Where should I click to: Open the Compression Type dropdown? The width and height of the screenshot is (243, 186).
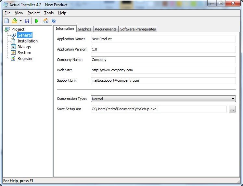click(163, 99)
